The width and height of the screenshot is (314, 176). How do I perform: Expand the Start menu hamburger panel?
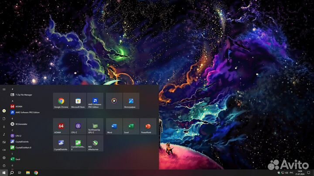(4, 89)
